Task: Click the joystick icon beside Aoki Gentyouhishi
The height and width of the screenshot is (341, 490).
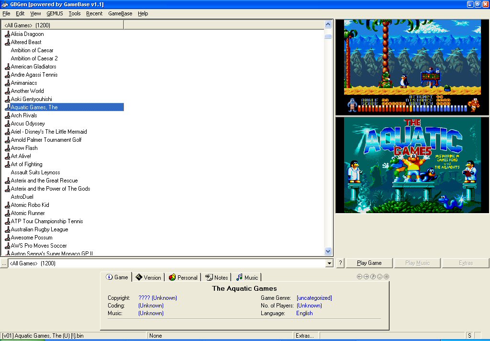Action: [x=8, y=99]
